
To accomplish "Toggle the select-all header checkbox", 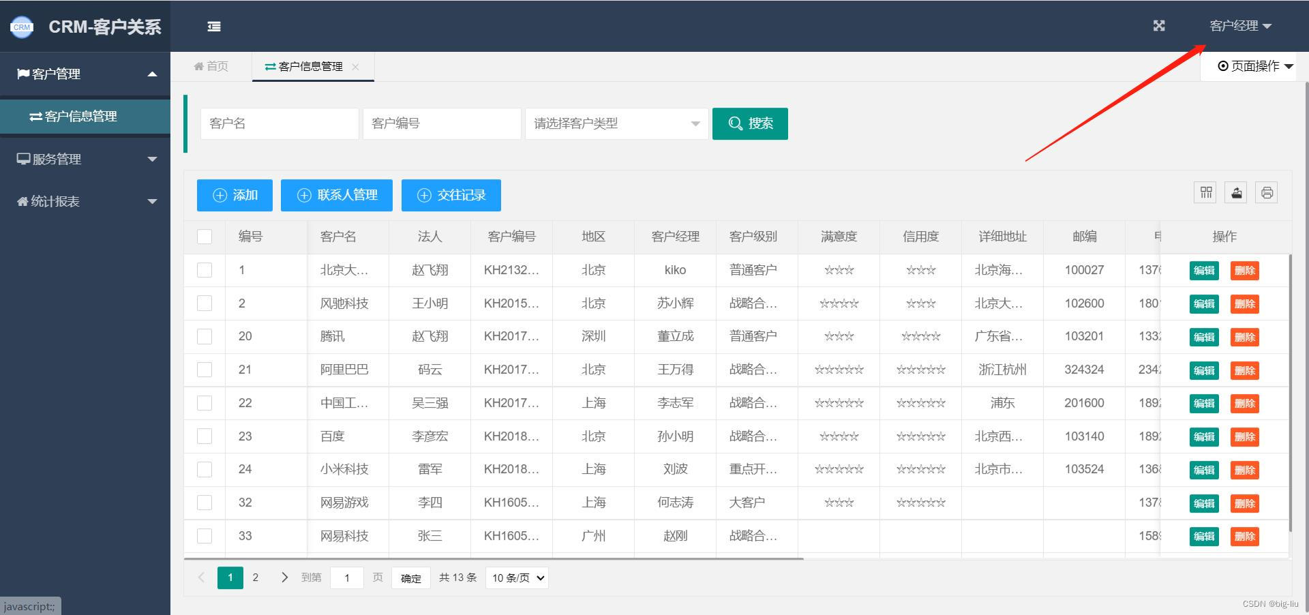I will point(205,237).
